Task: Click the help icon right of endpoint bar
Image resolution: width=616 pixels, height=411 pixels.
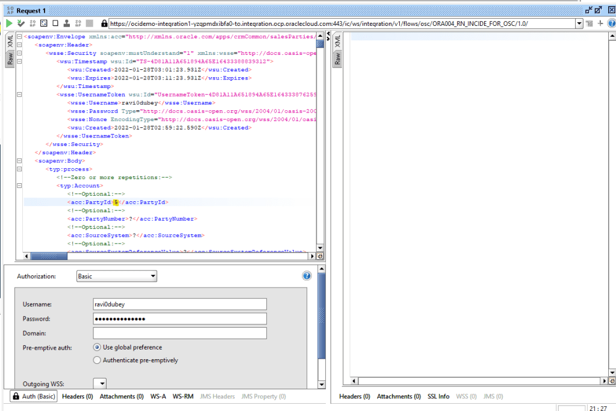Action: pyautogui.click(x=611, y=23)
